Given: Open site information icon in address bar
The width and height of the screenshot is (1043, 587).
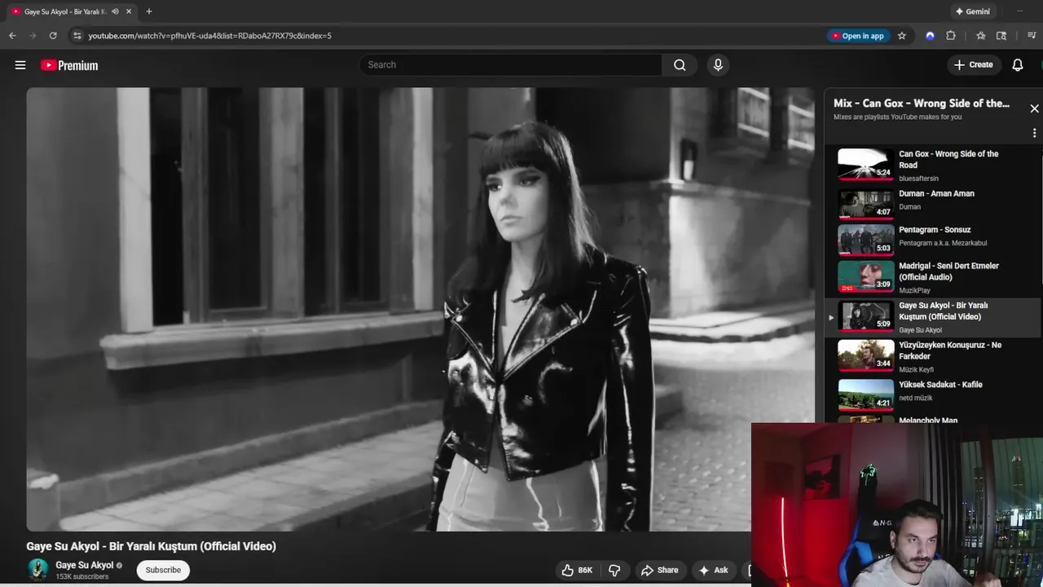Looking at the screenshot, I should point(77,36).
